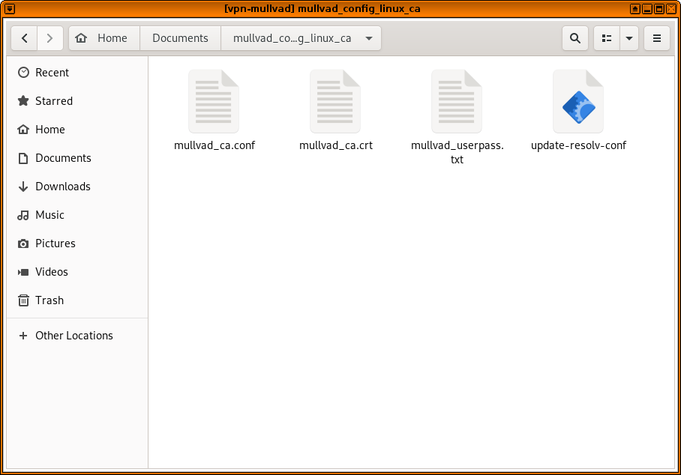Open Downloads in sidebar

pyautogui.click(x=77, y=187)
